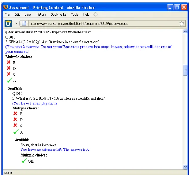
Task: Click the scrollbar up arrow
Action: pos(185,31)
